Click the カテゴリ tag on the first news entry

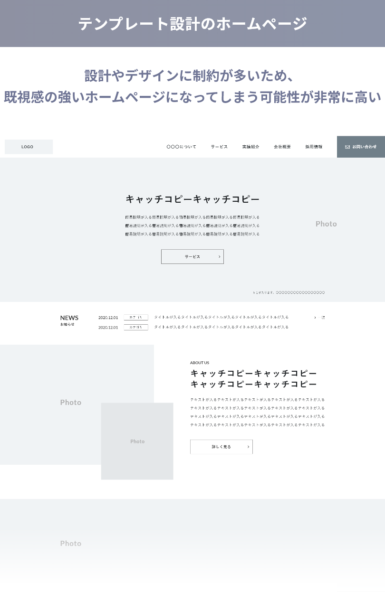(136, 317)
